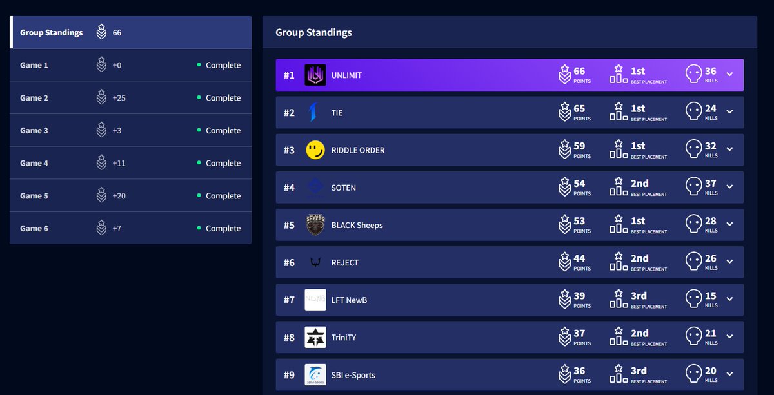Image resolution: width=774 pixels, height=395 pixels.
Task: Switch to the Game 3 tab
Action: [130, 130]
